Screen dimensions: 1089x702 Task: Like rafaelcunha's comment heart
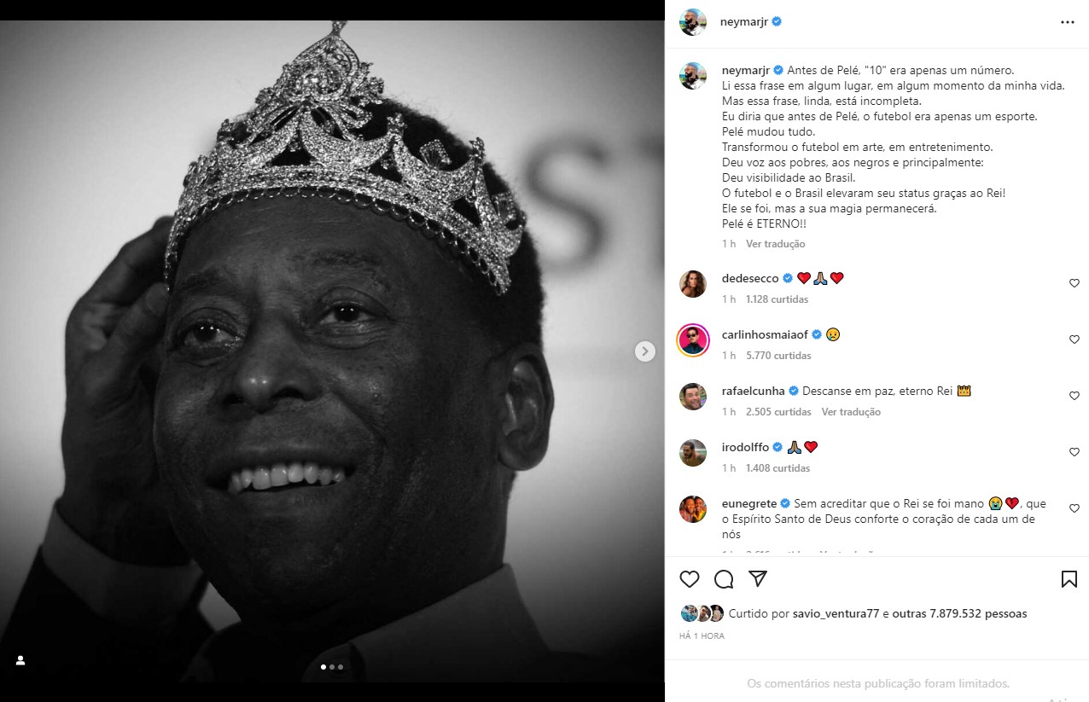(1074, 396)
